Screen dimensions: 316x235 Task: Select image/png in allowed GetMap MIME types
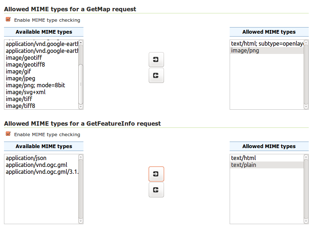point(243,50)
